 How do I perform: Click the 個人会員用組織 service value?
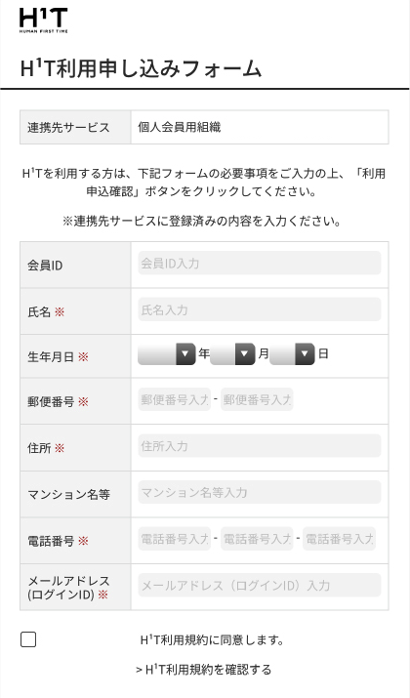tap(179, 127)
